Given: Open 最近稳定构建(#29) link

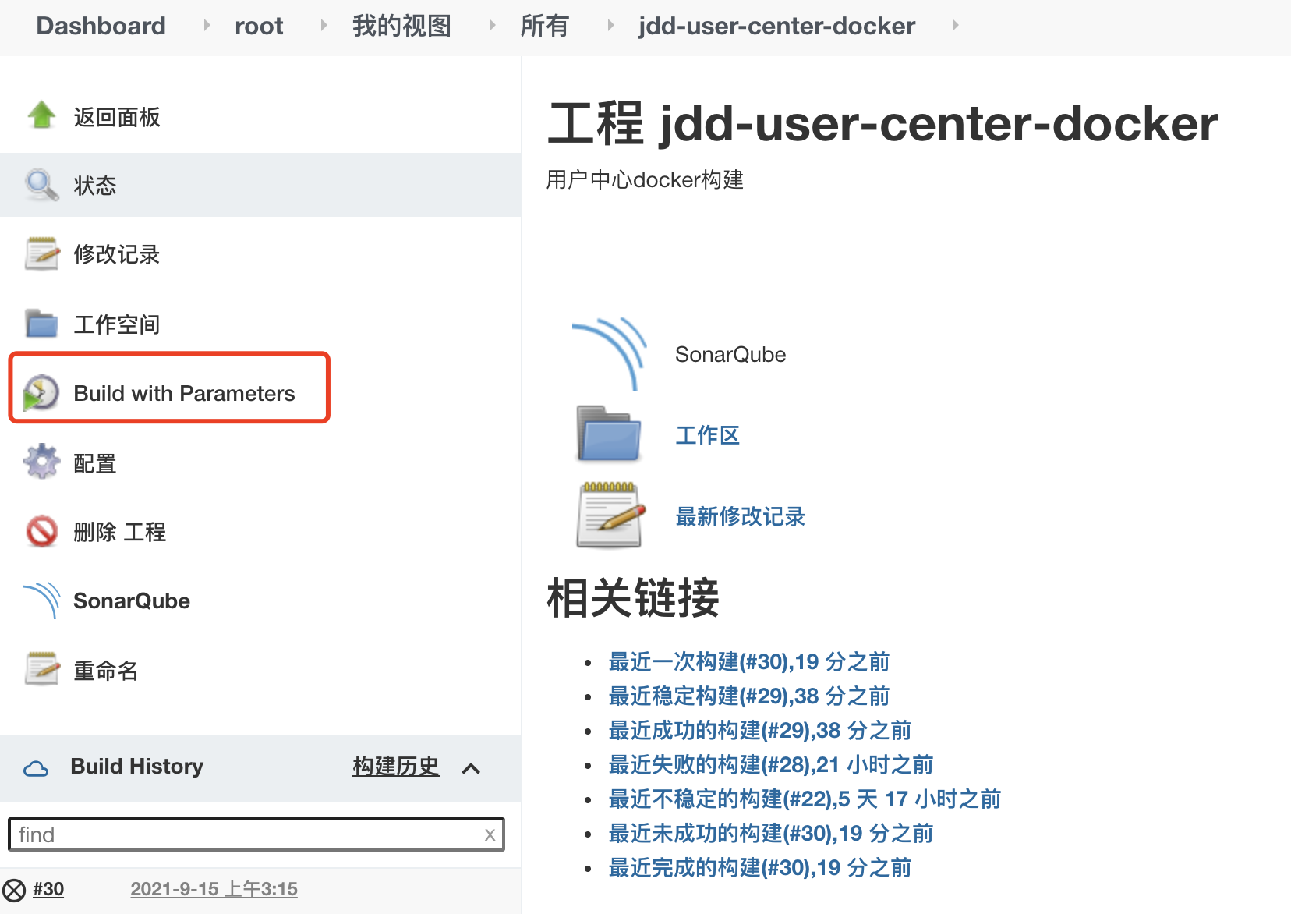Looking at the screenshot, I should pyautogui.click(x=749, y=696).
